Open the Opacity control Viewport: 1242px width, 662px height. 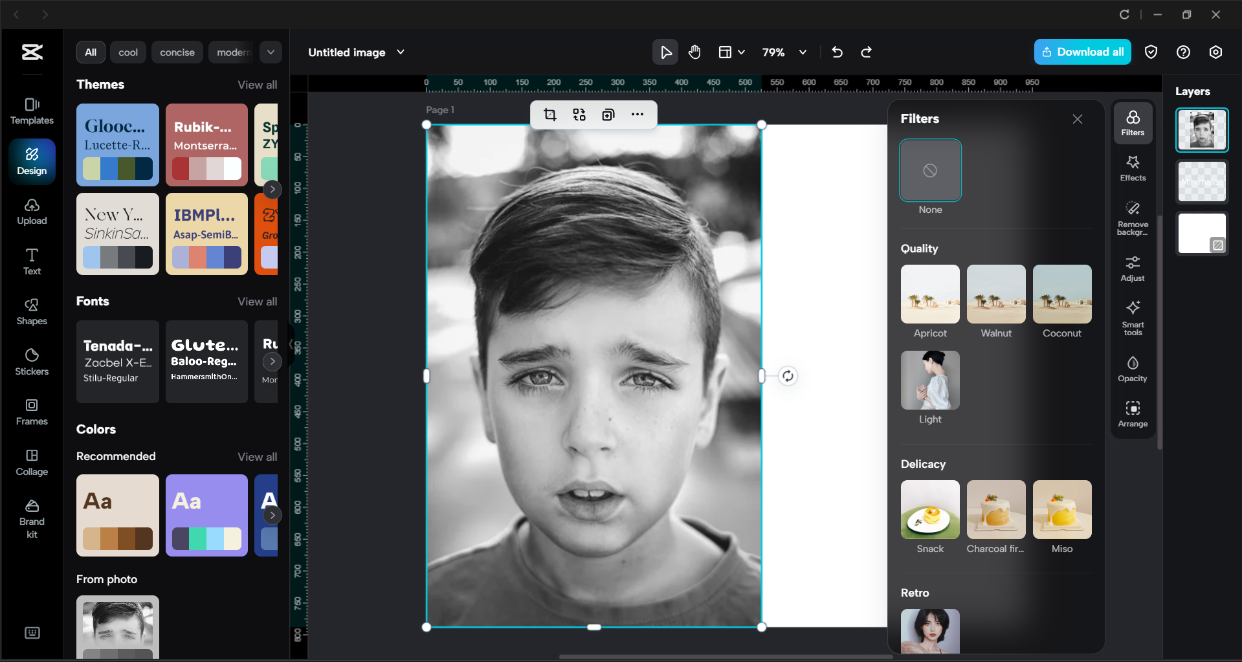pyautogui.click(x=1132, y=368)
